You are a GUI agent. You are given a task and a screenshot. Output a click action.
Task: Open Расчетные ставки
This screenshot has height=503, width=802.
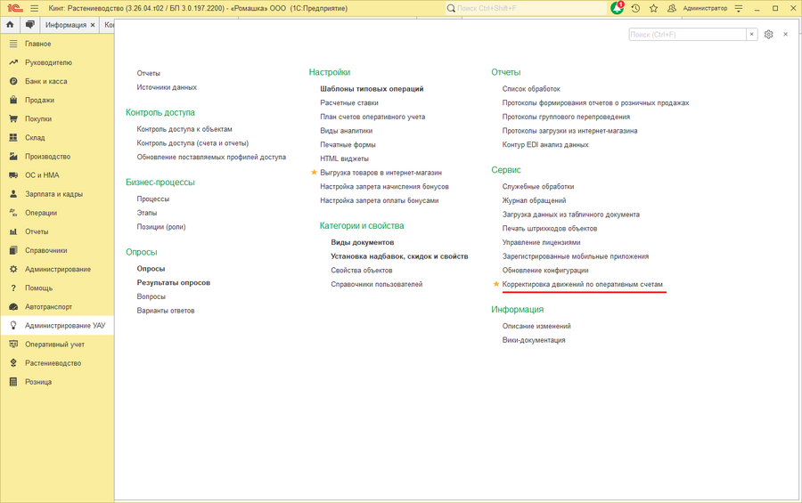pyautogui.click(x=349, y=102)
